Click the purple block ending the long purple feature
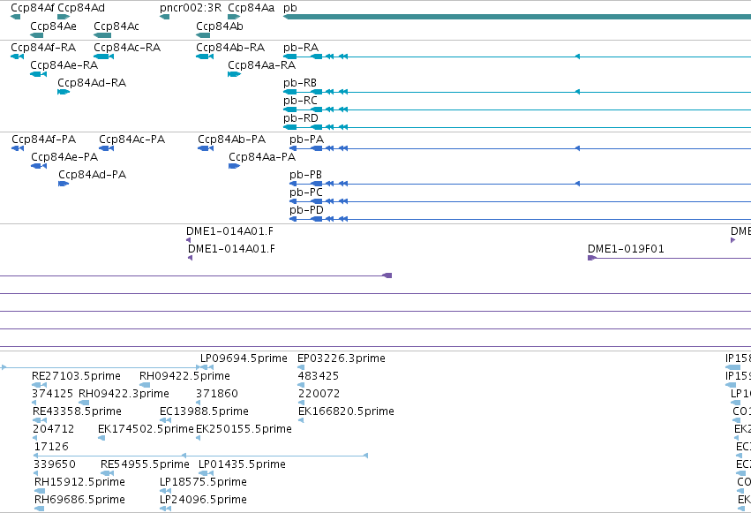Image resolution: width=751 pixels, height=513 pixels. (x=387, y=275)
